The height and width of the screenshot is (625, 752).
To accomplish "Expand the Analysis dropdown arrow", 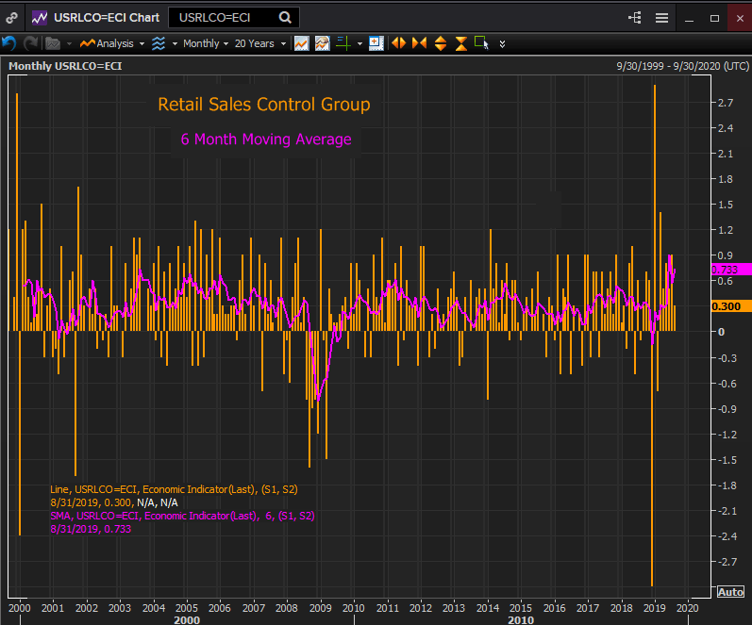I will pyautogui.click(x=142, y=44).
